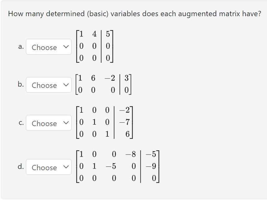267x200 pixels.
Task: Click the word Choose in part d
Action: tap(44, 168)
